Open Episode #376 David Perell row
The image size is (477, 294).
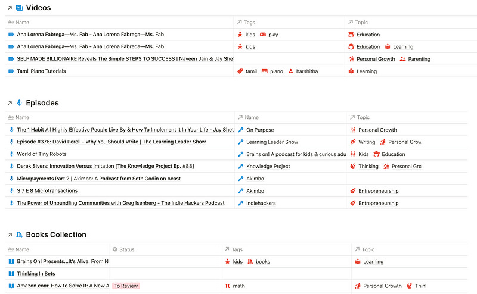coord(111,142)
